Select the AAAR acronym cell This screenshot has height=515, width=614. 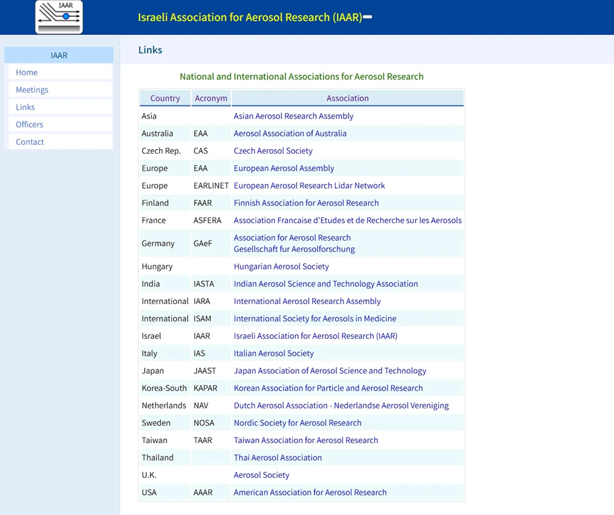tap(211, 492)
